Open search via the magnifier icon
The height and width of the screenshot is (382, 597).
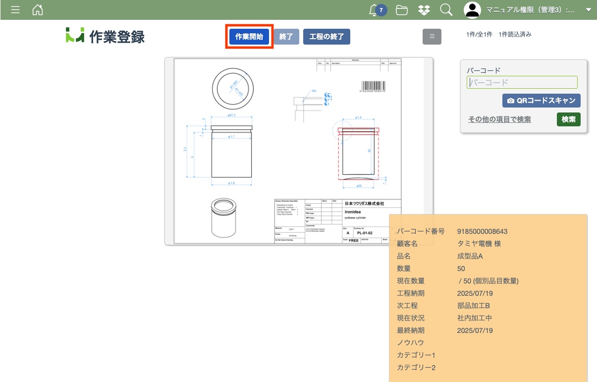pos(446,10)
